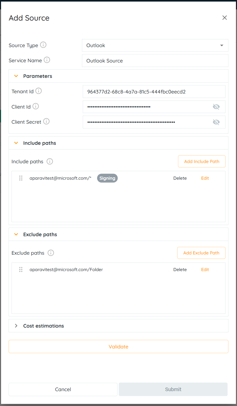The width and height of the screenshot is (237, 406).
Task: Edit the aparavitest@microsoft.com/Folder exclude path
Action: click(x=205, y=270)
